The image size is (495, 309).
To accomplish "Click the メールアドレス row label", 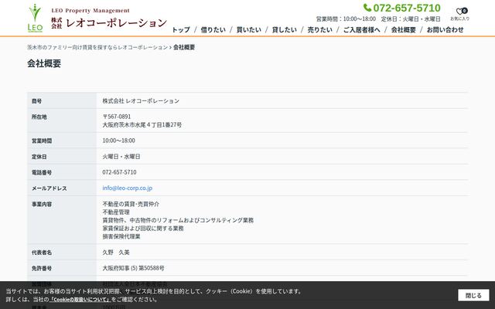I will (49, 188).
